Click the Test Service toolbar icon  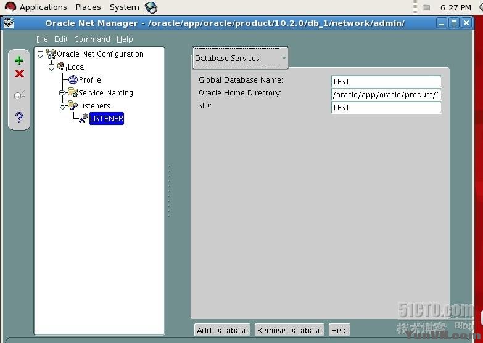tap(19, 95)
